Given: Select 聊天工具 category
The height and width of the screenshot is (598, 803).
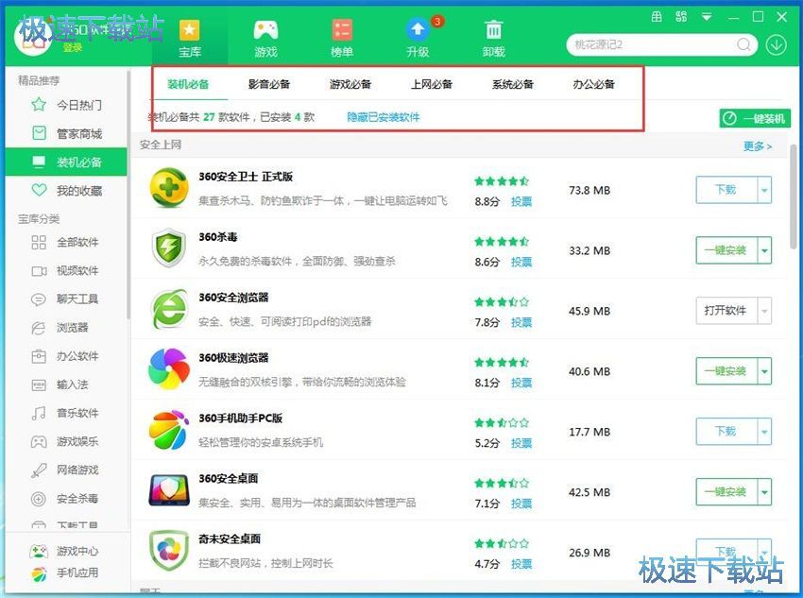Looking at the screenshot, I should click(64, 299).
